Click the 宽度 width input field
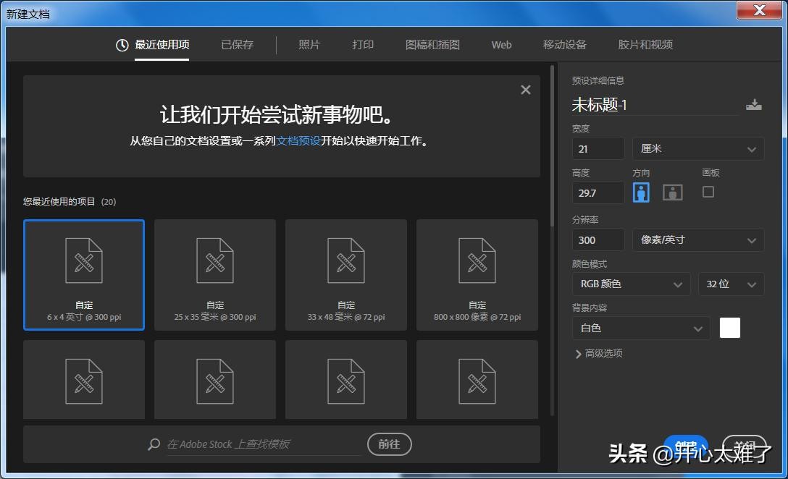This screenshot has height=479, width=788. [598, 149]
